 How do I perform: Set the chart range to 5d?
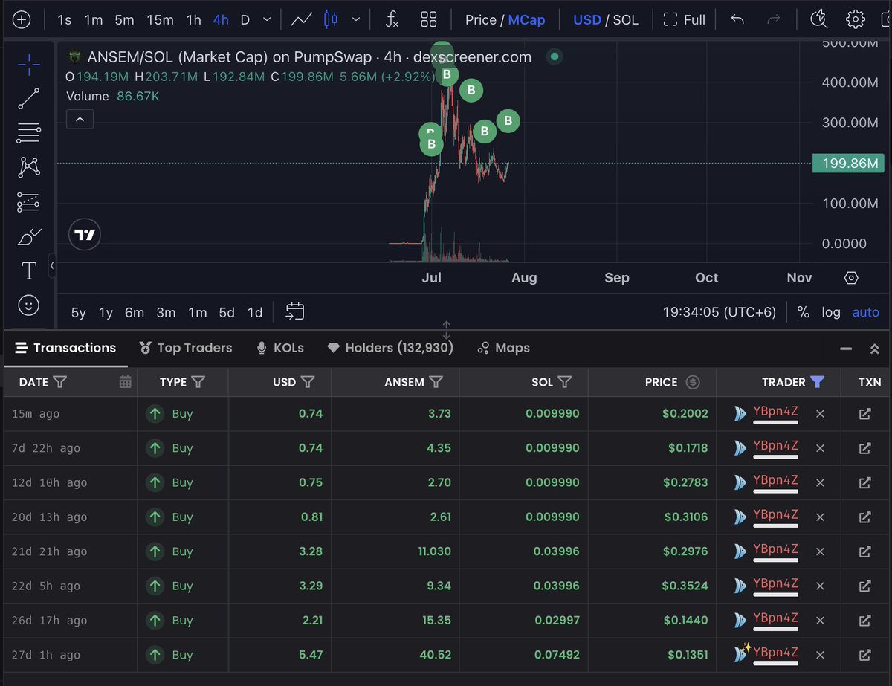pos(227,313)
